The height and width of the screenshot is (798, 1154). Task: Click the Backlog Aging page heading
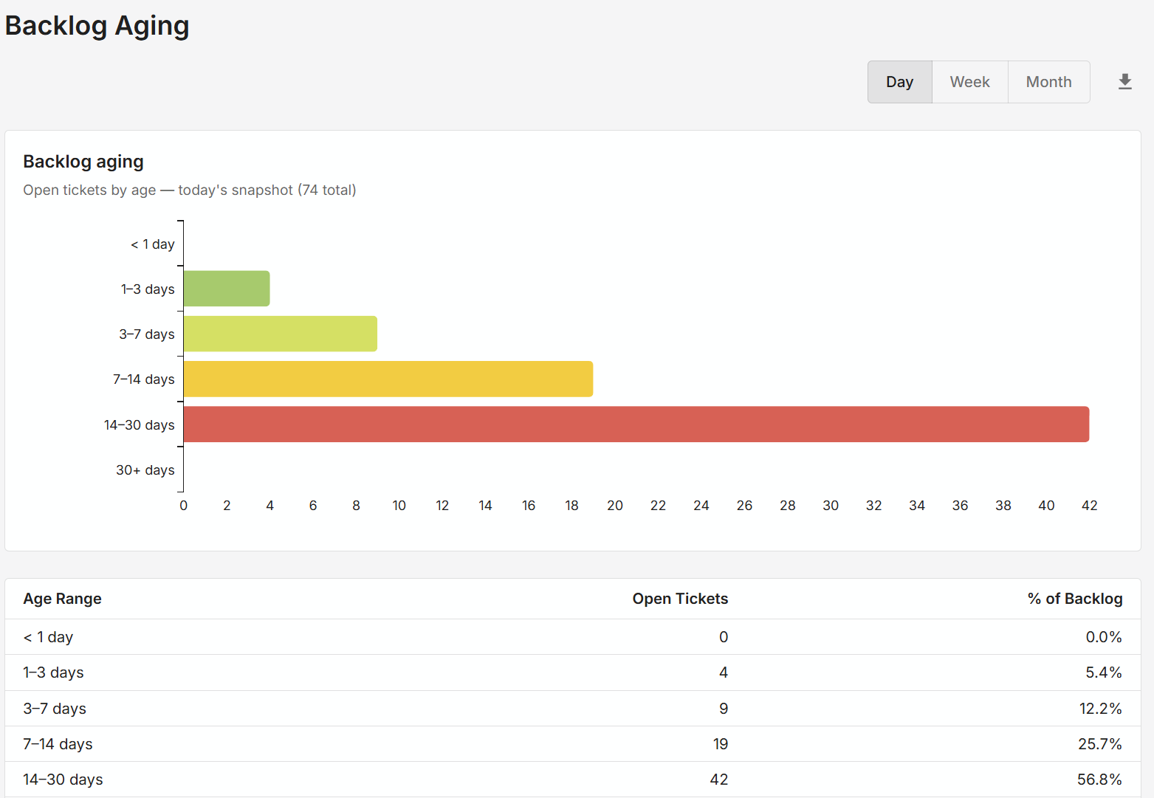click(x=97, y=26)
